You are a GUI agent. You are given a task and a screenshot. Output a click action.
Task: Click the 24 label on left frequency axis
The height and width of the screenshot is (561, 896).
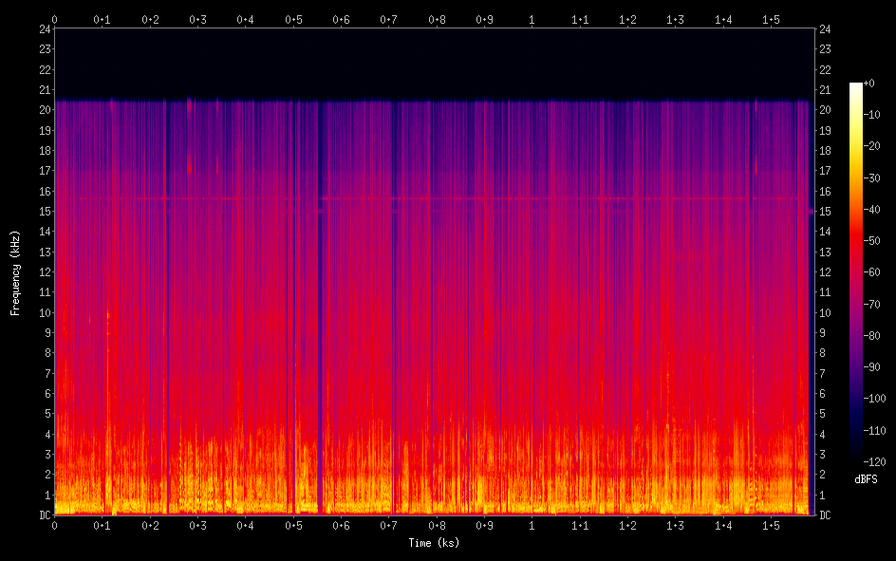44,28
